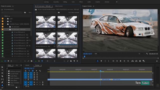
Task: Select the Selection arrow tool
Action: tap(2, 67)
